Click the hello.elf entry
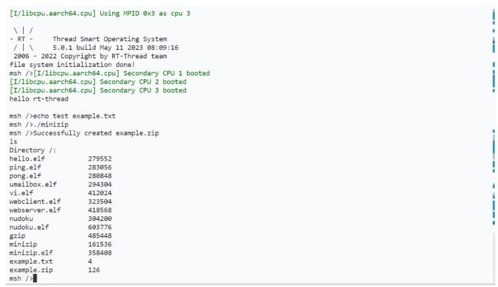 pos(27,159)
